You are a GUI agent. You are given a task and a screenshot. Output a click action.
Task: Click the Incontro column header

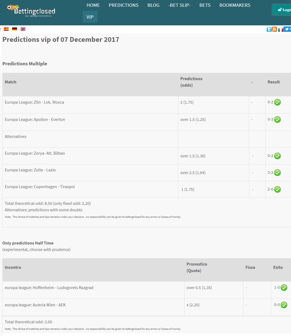pos(13,267)
